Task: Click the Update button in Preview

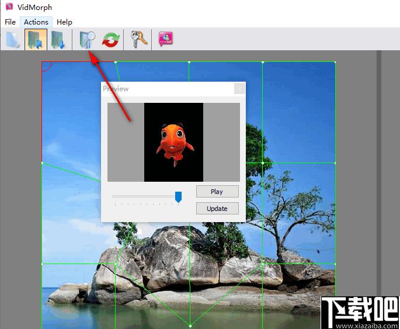Action: 217,209
